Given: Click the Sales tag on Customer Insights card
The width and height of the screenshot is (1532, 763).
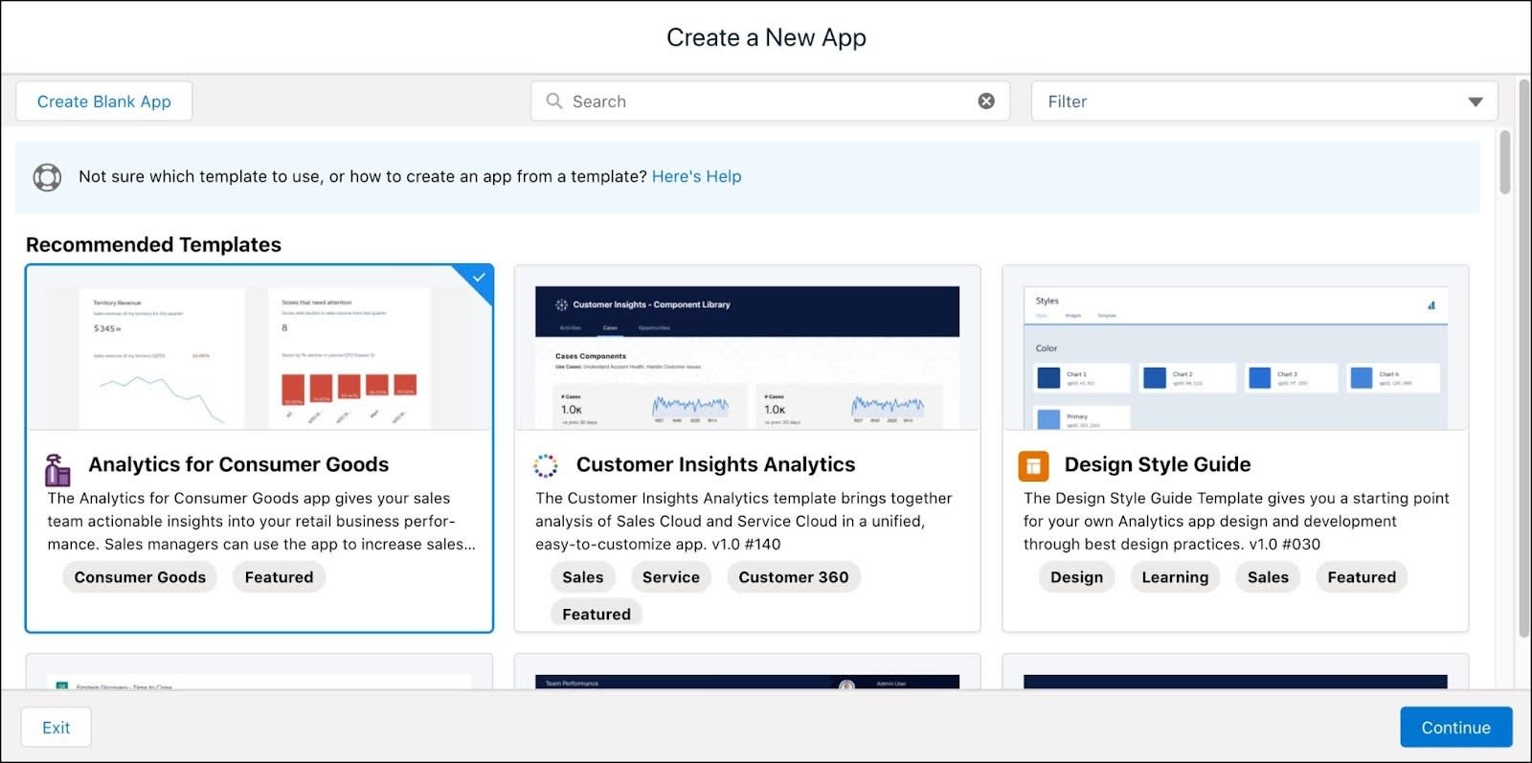Looking at the screenshot, I should [x=582, y=577].
